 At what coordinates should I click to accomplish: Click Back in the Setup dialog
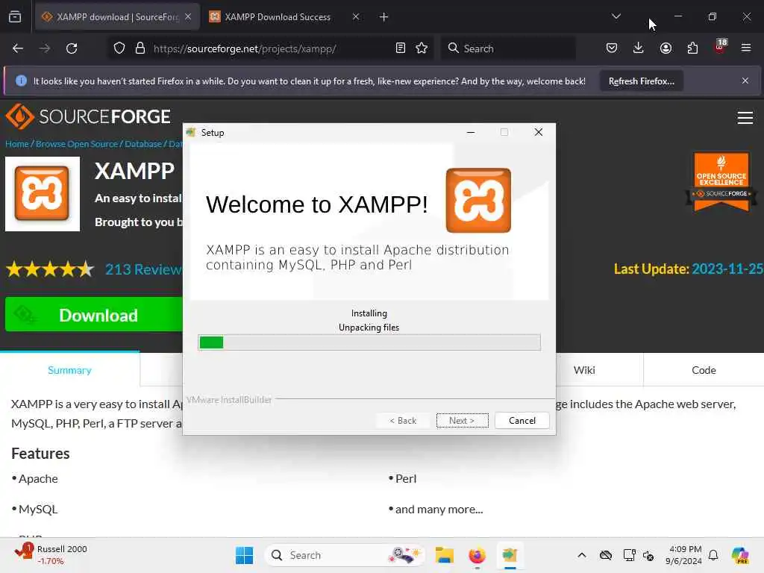[x=402, y=421]
